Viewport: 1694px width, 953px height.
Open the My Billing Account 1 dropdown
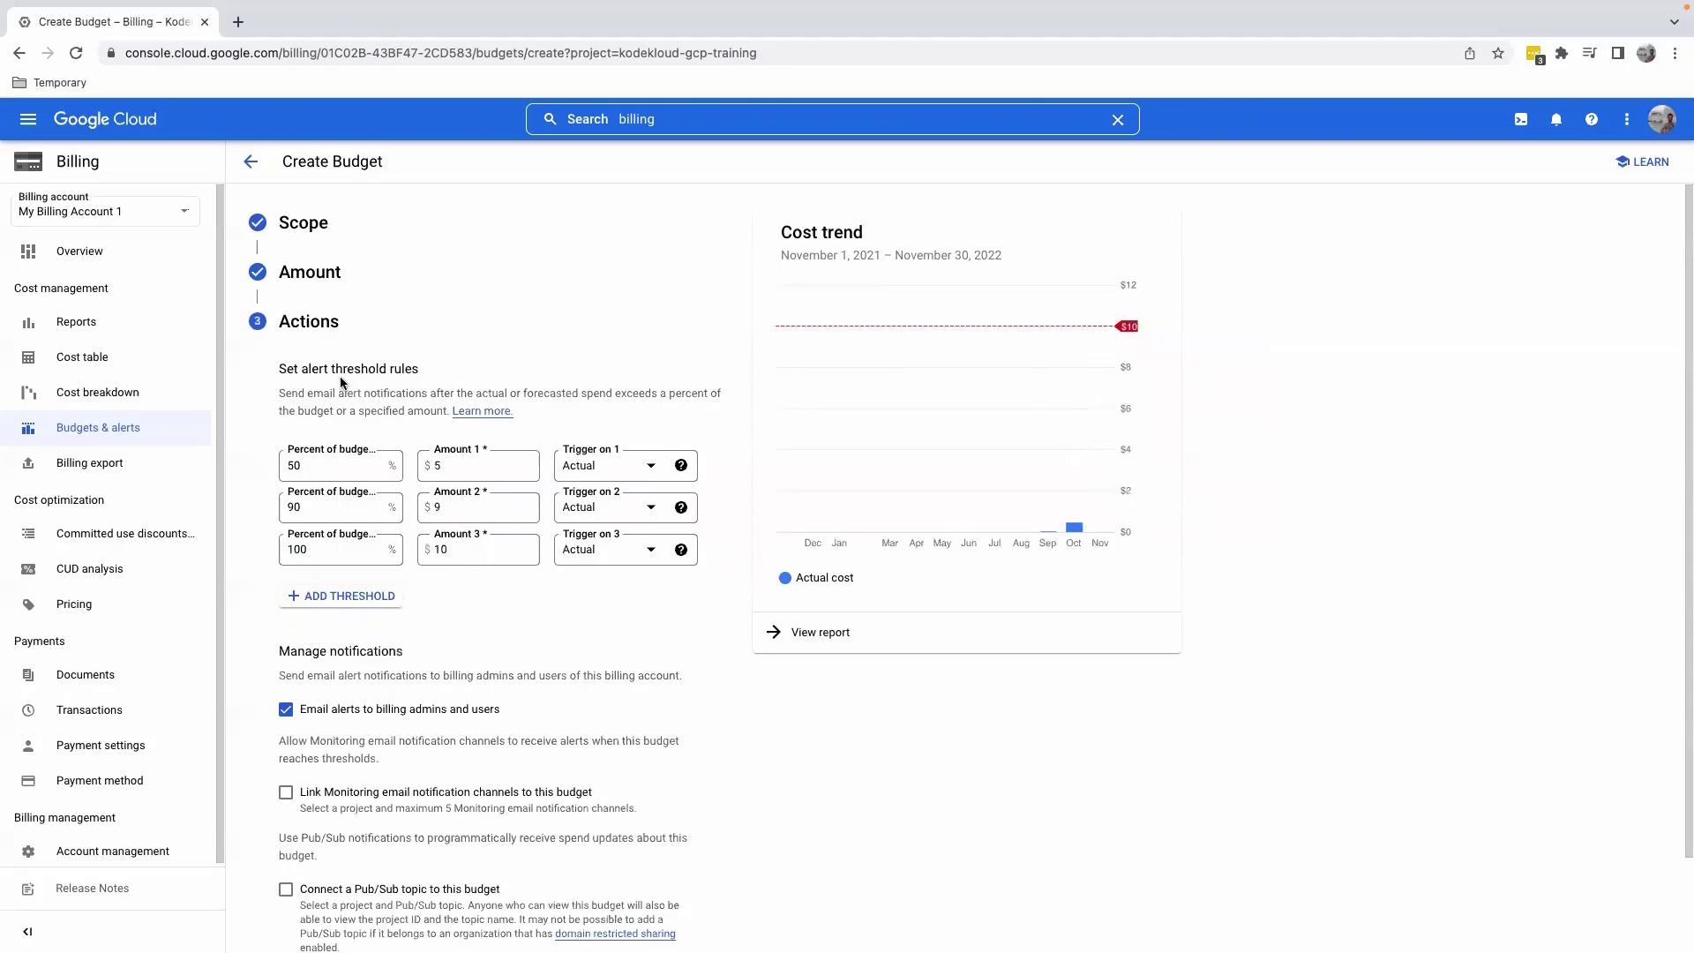pyautogui.click(x=104, y=211)
